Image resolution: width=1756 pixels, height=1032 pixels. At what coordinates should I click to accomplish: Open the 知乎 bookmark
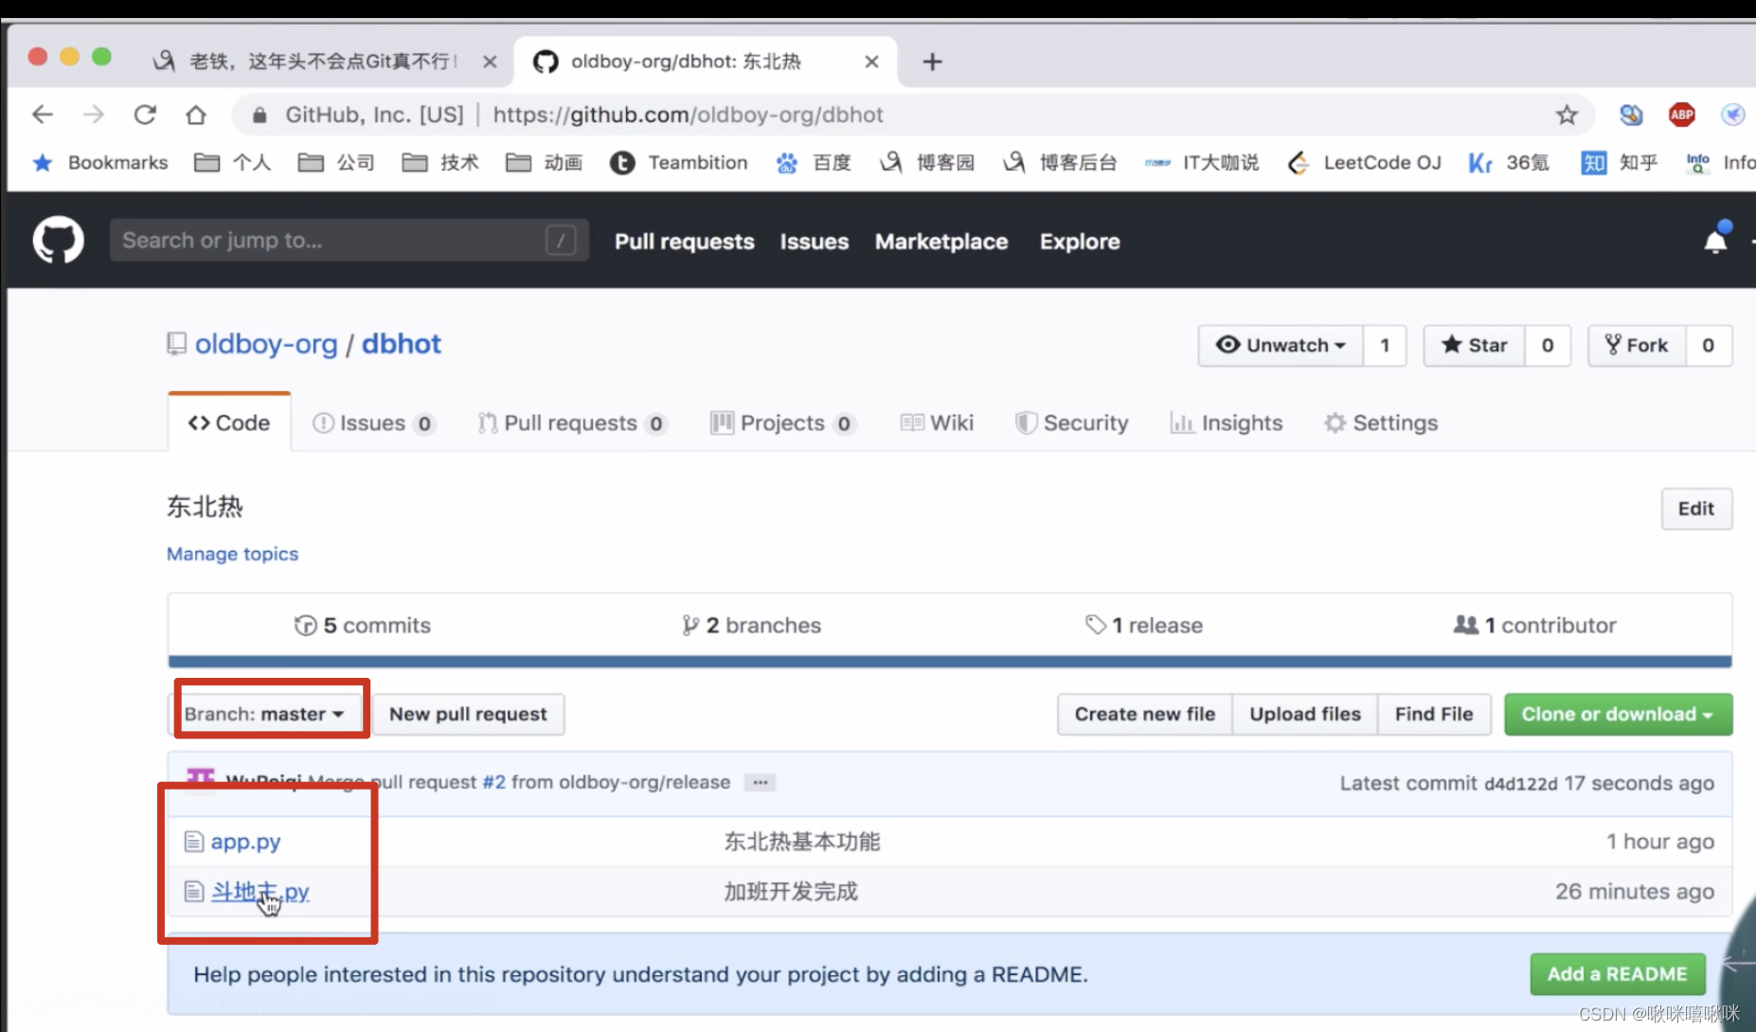click(1620, 163)
